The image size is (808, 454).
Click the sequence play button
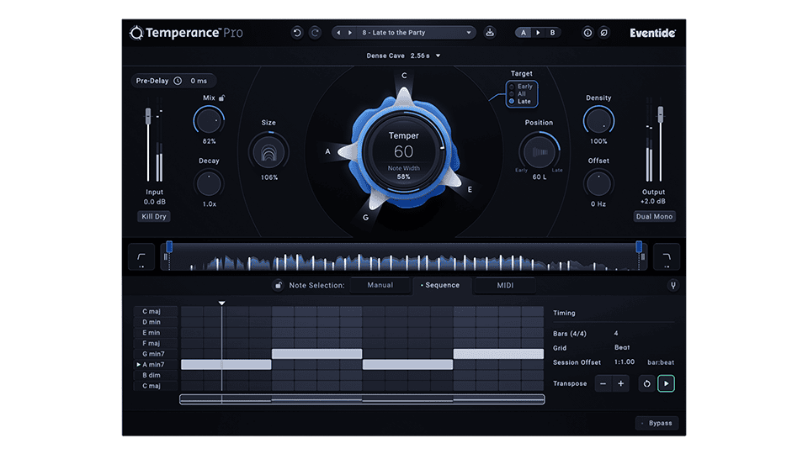[x=666, y=383]
